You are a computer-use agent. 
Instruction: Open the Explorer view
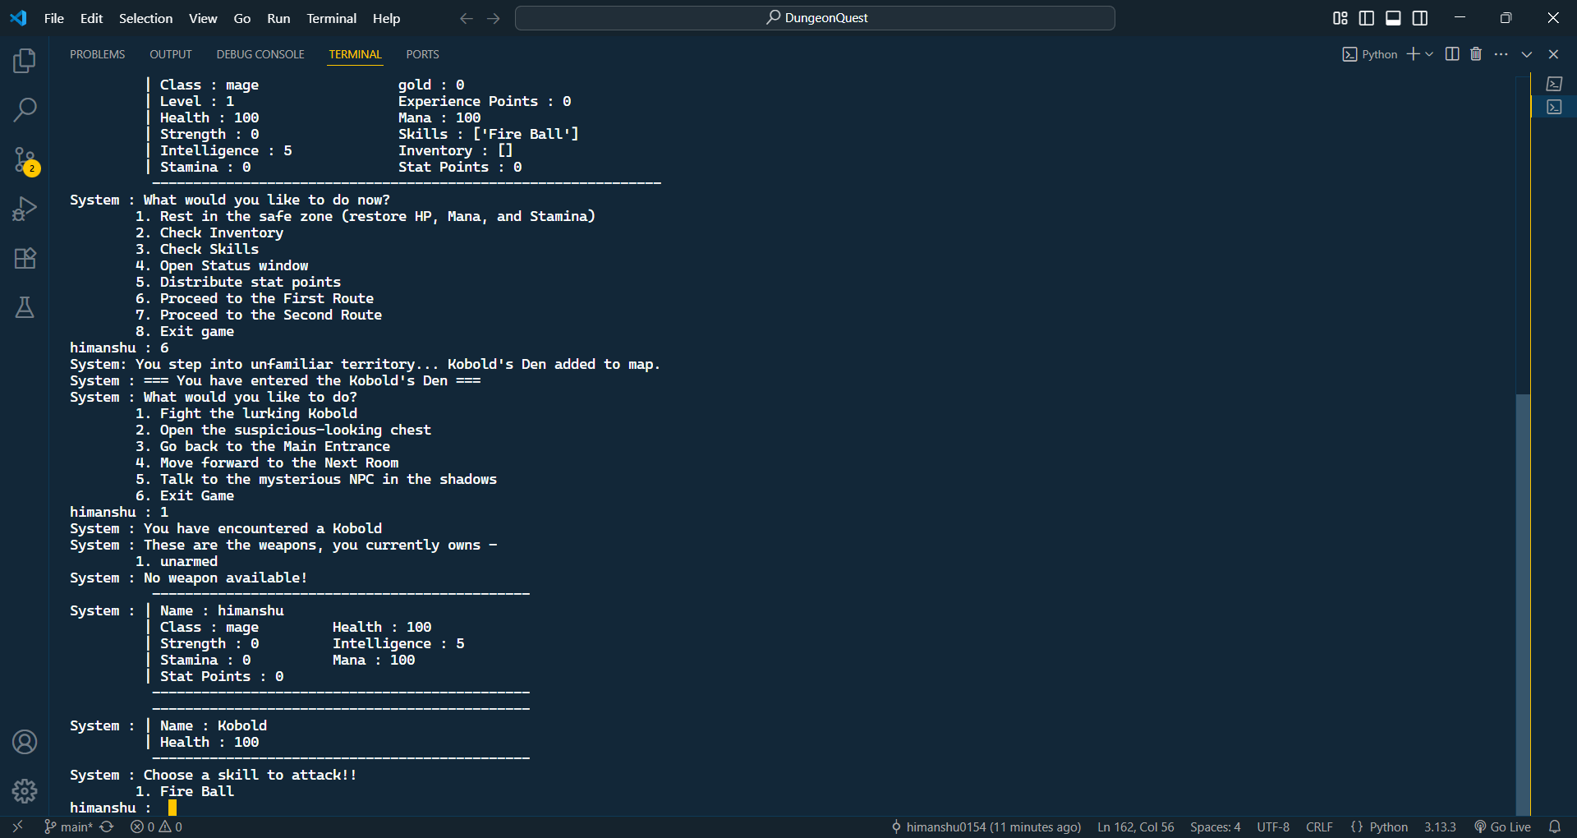(25, 61)
